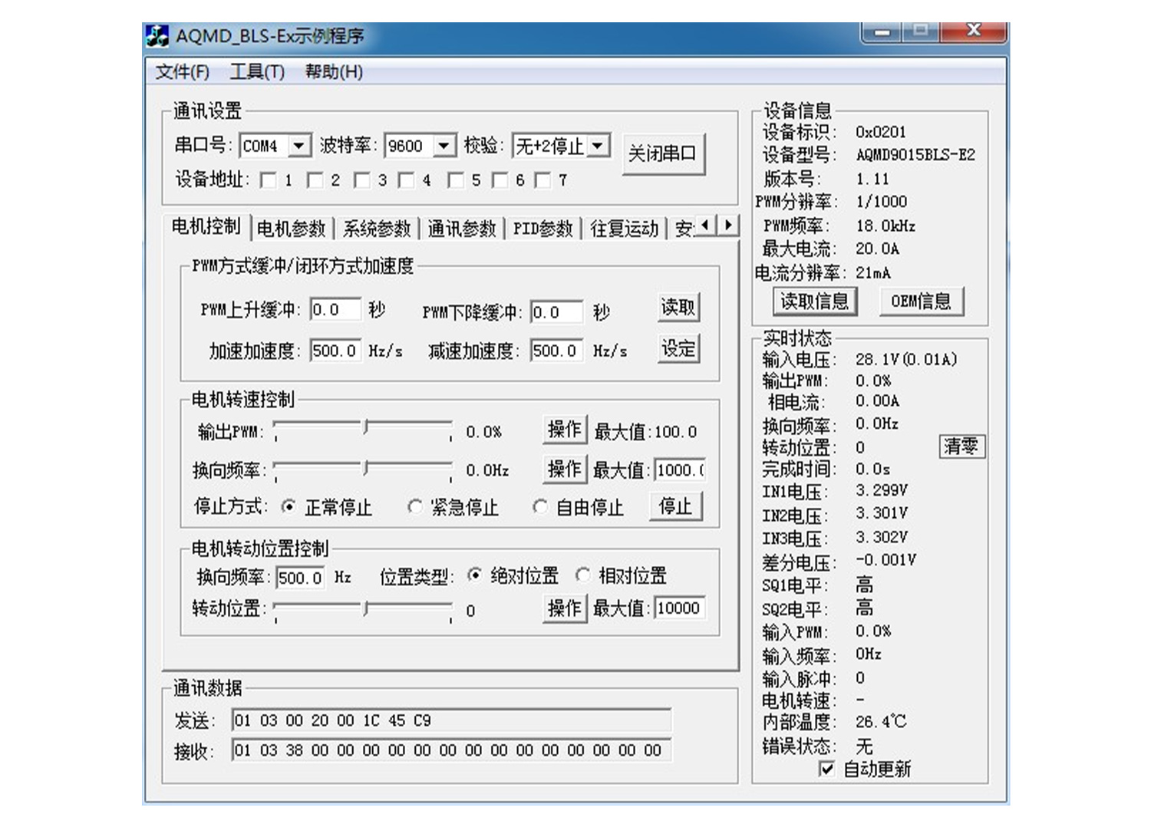Click the device model AQMD9015BLS-E2 text

coord(915,155)
